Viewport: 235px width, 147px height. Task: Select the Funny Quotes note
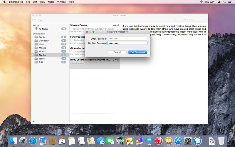pyautogui.click(x=77, y=40)
